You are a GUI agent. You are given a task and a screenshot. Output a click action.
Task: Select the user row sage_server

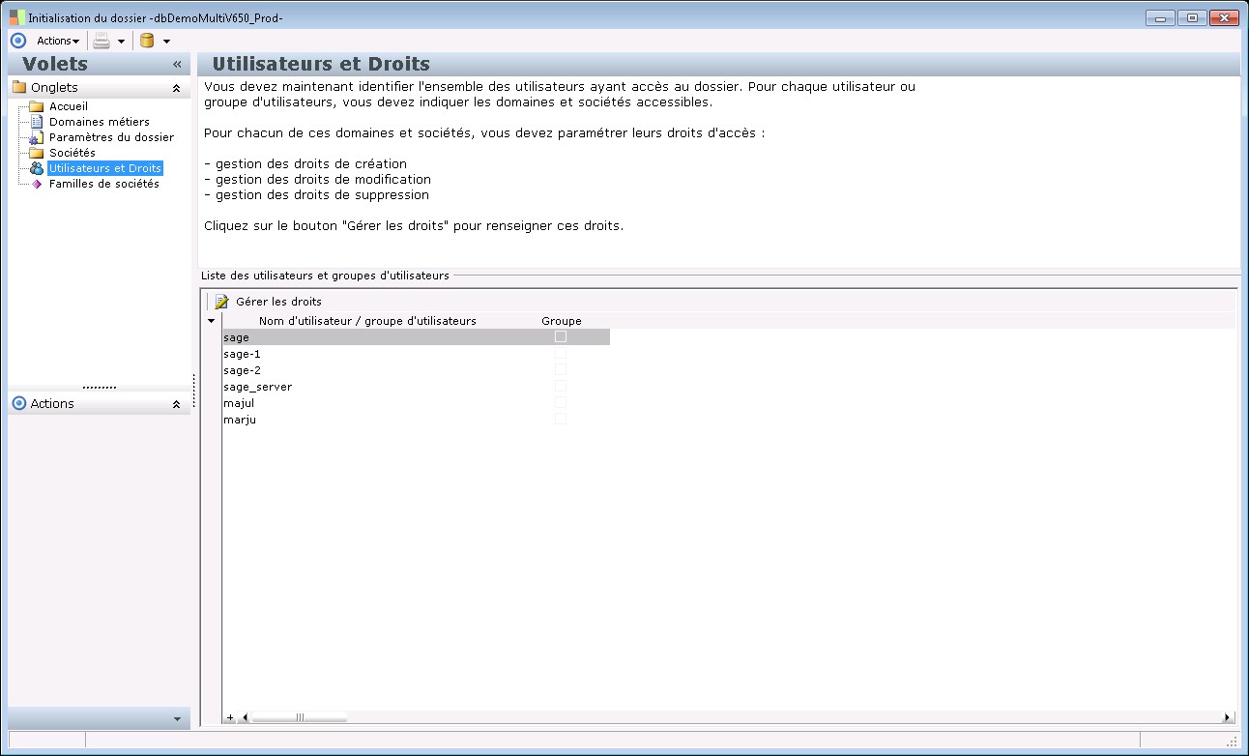[416, 387]
